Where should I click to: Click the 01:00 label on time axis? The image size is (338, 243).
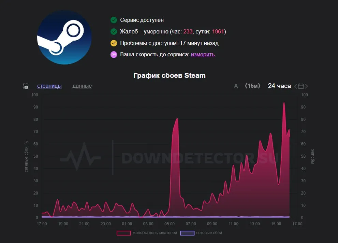point(127,224)
